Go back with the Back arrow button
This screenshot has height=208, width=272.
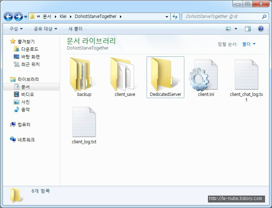[x=8, y=17]
